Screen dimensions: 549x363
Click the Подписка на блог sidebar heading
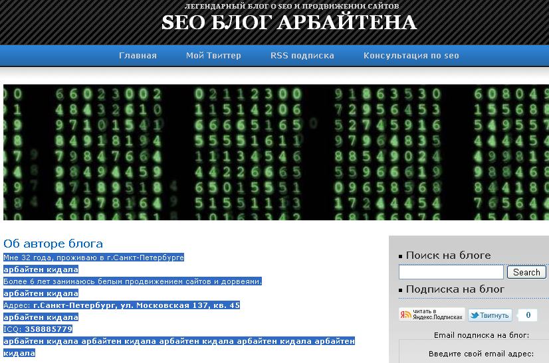pyautogui.click(x=455, y=289)
